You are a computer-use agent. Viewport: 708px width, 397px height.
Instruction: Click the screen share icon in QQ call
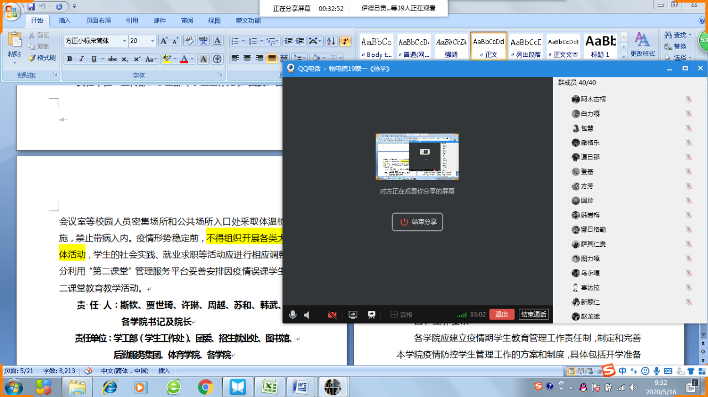(x=353, y=315)
